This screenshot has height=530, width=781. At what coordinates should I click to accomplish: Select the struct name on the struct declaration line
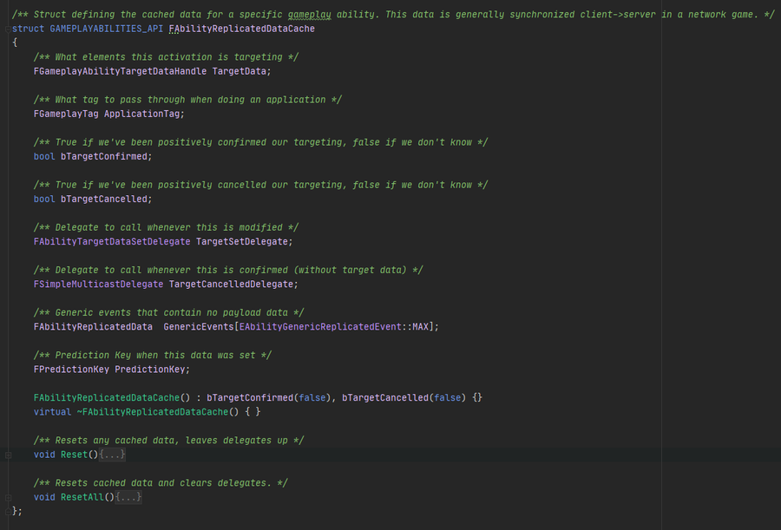(241, 29)
